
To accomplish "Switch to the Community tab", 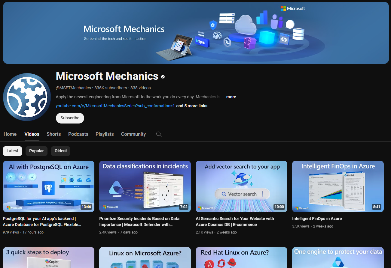I will [x=133, y=134].
